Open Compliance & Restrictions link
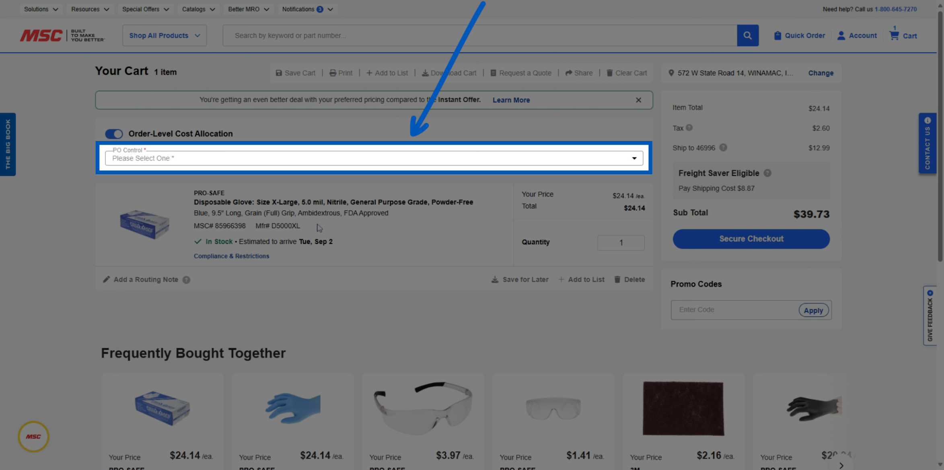This screenshot has width=944, height=470. tap(231, 256)
